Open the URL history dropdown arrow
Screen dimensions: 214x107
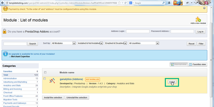(x=123, y=3)
